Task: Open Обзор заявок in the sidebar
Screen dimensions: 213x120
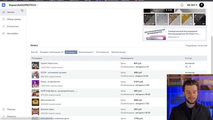Action: click(14, 19)
